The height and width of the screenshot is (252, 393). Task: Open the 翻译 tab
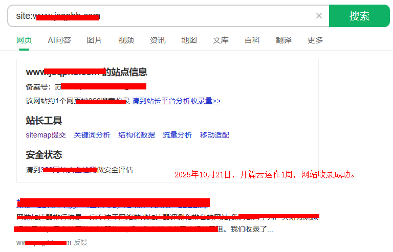[x=283, y=40]
